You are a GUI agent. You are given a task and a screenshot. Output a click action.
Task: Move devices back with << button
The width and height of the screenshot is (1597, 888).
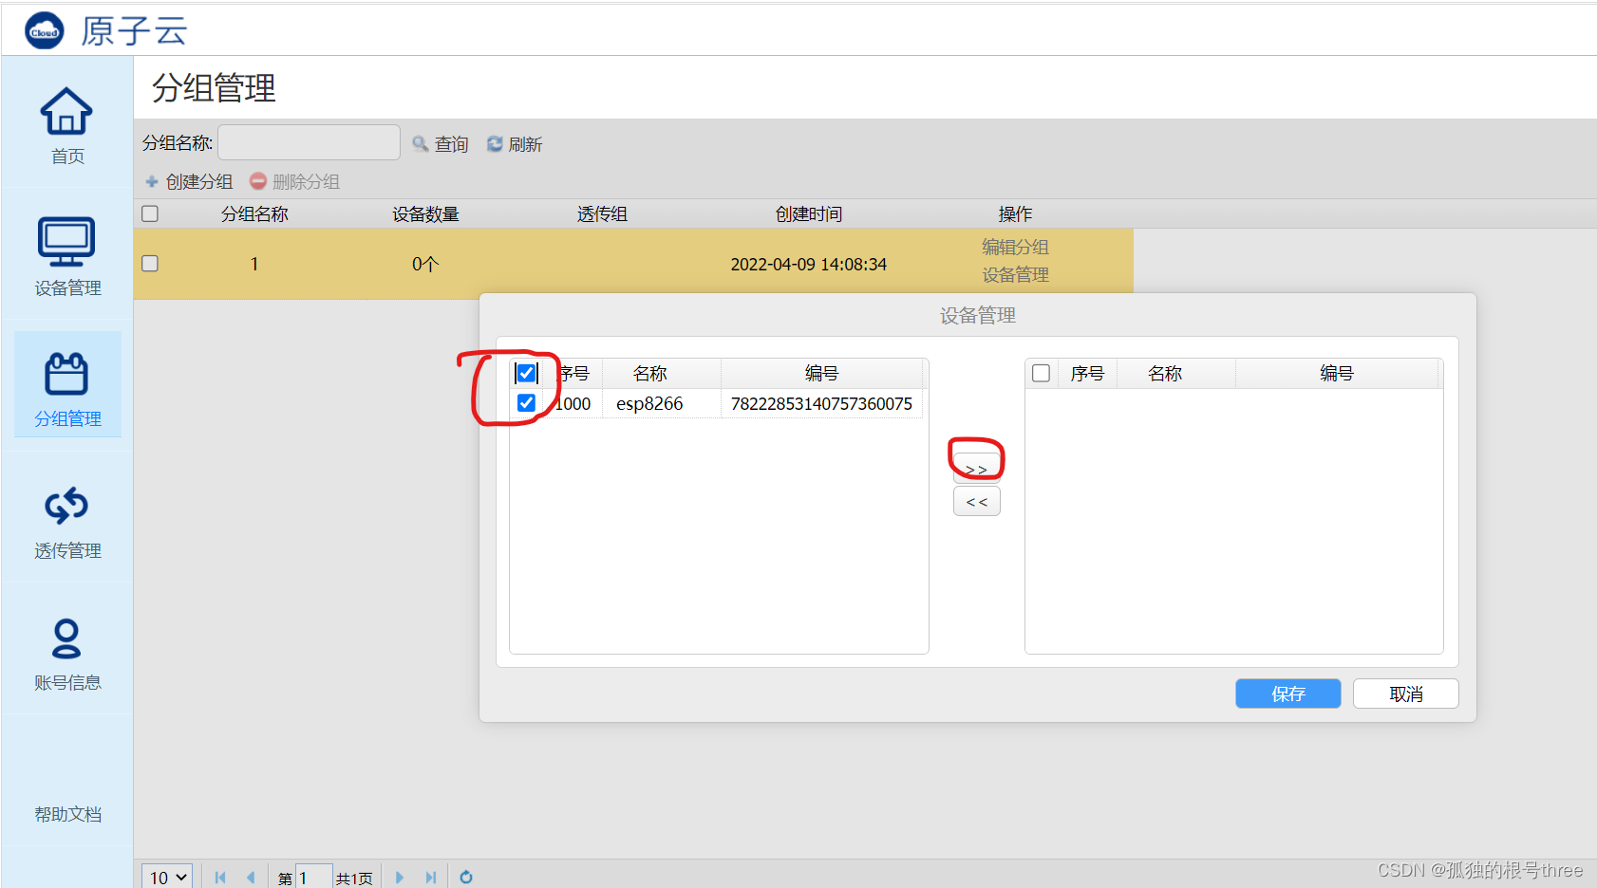(977, 502)
